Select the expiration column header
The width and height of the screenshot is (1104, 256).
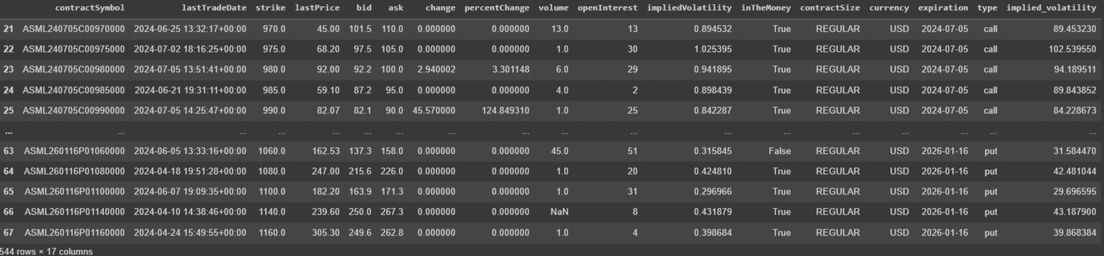(943, 8)
